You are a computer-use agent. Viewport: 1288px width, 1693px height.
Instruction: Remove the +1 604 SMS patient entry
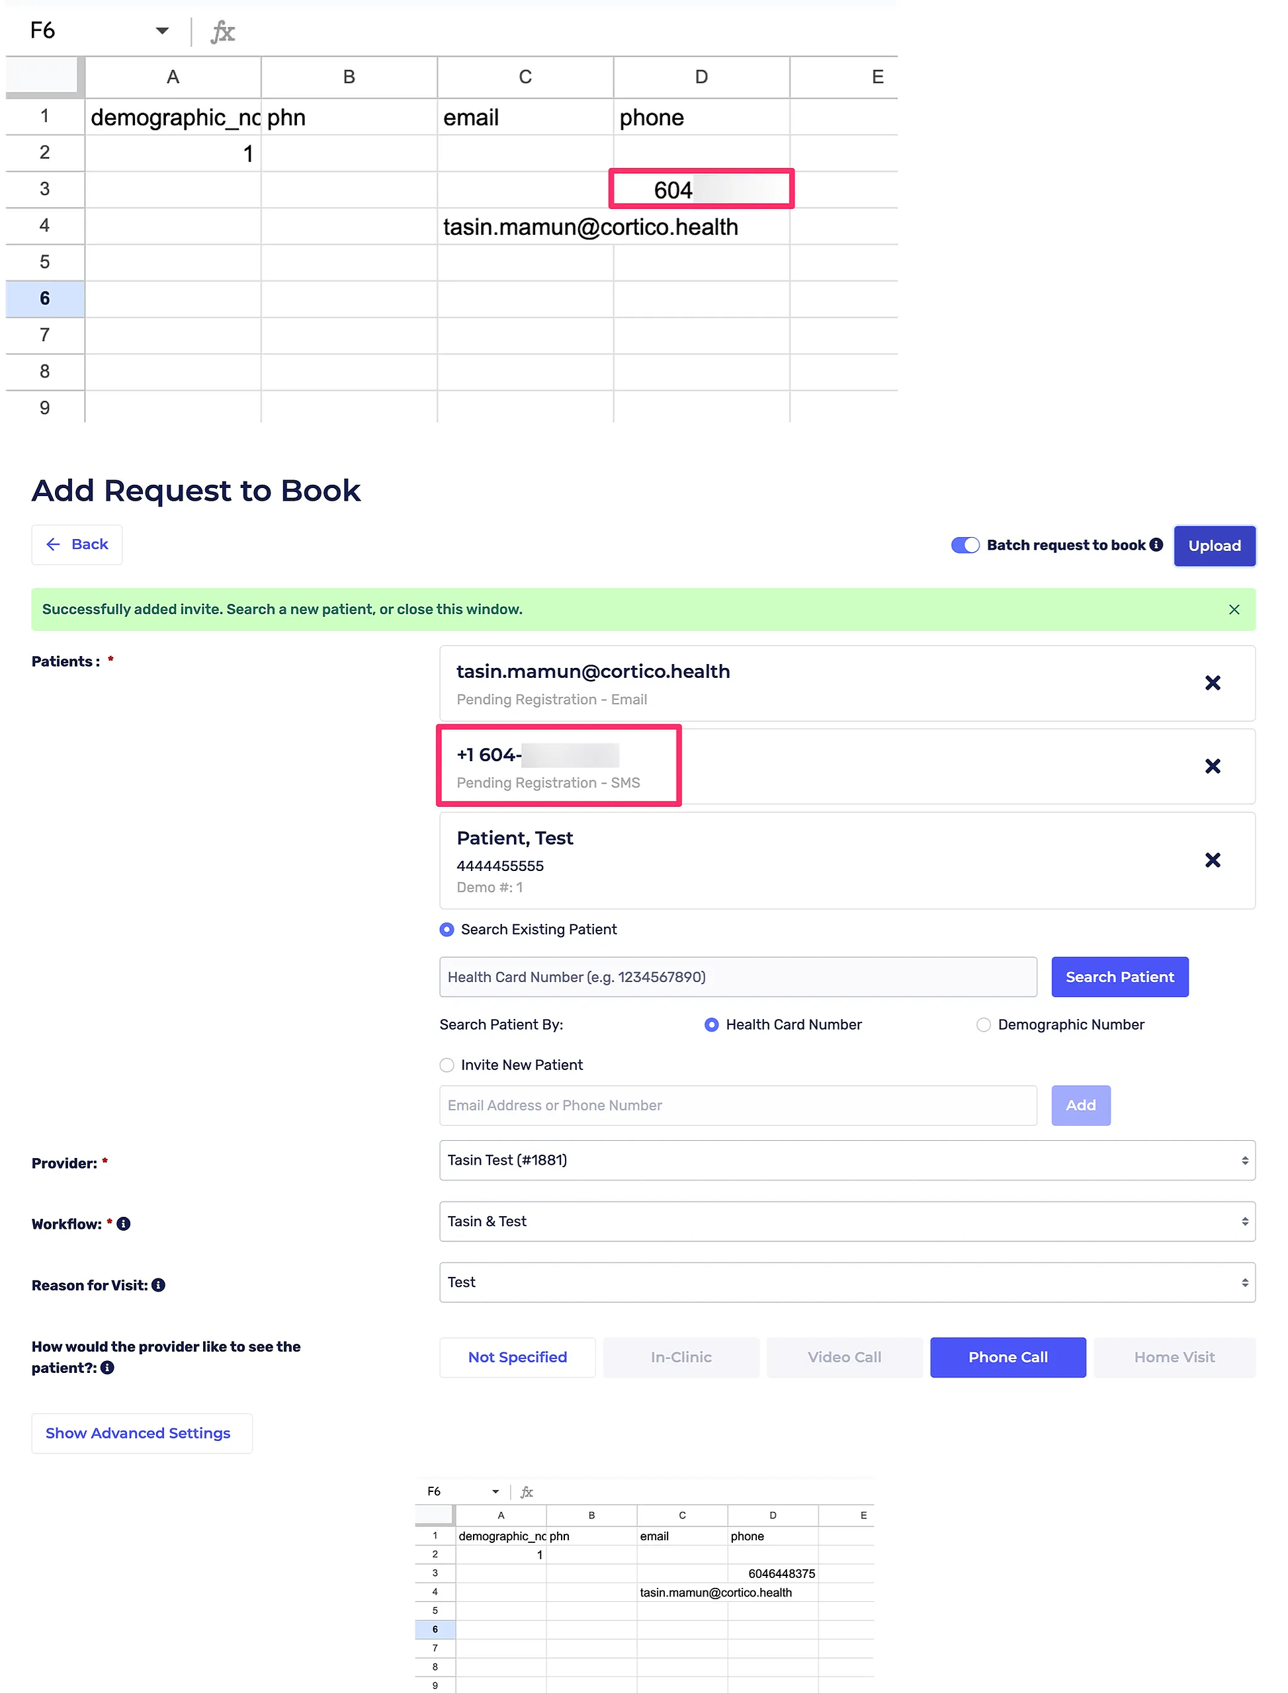tap(1212, 766)
